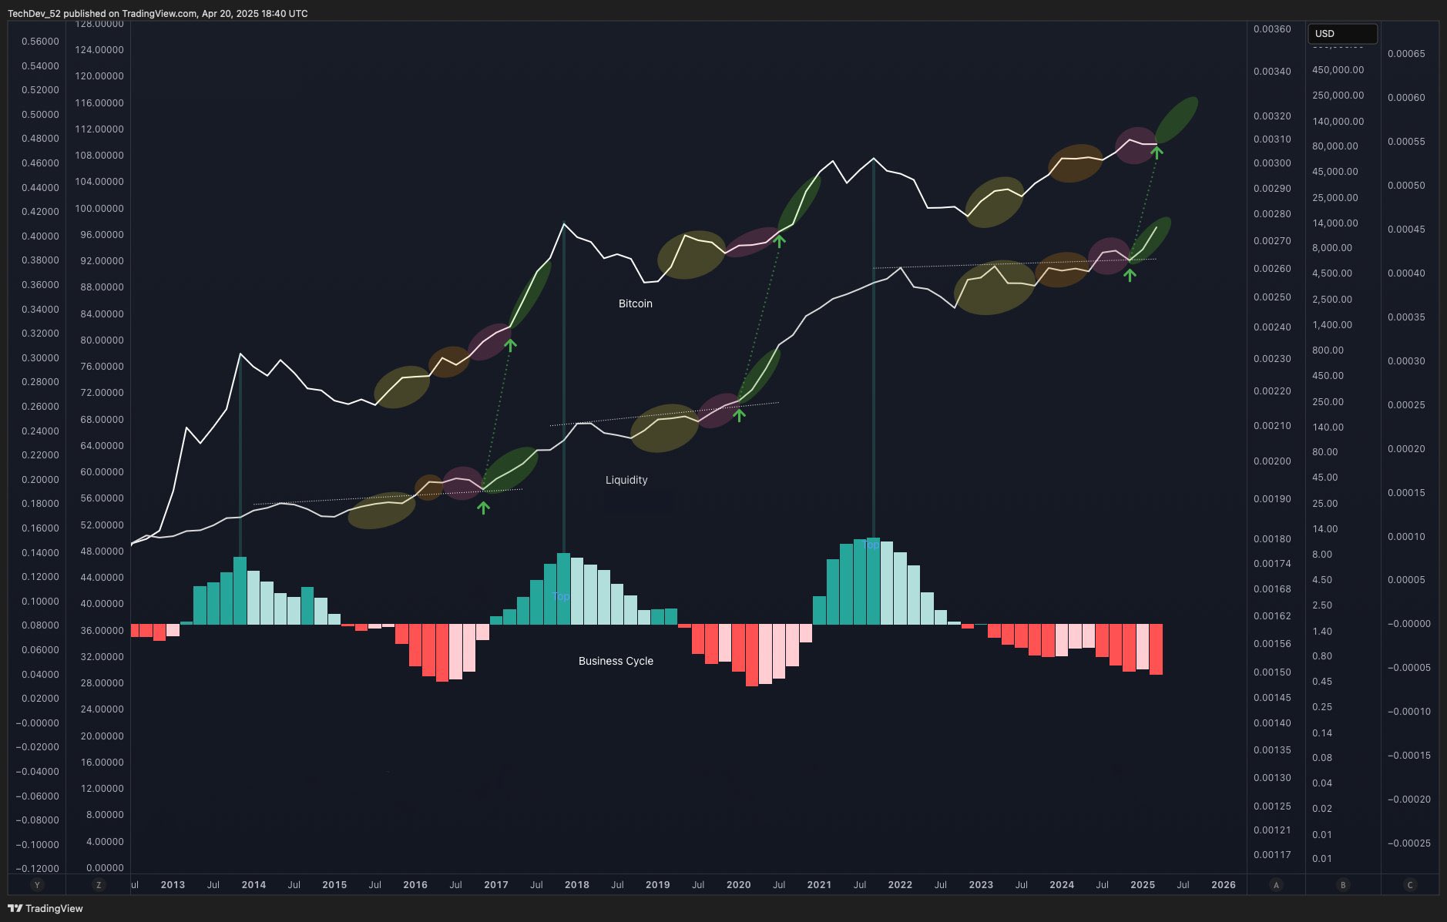The image size is (1447, 922).
Task: Click the 2015 label on the time axis
Action: coord(334,885)
